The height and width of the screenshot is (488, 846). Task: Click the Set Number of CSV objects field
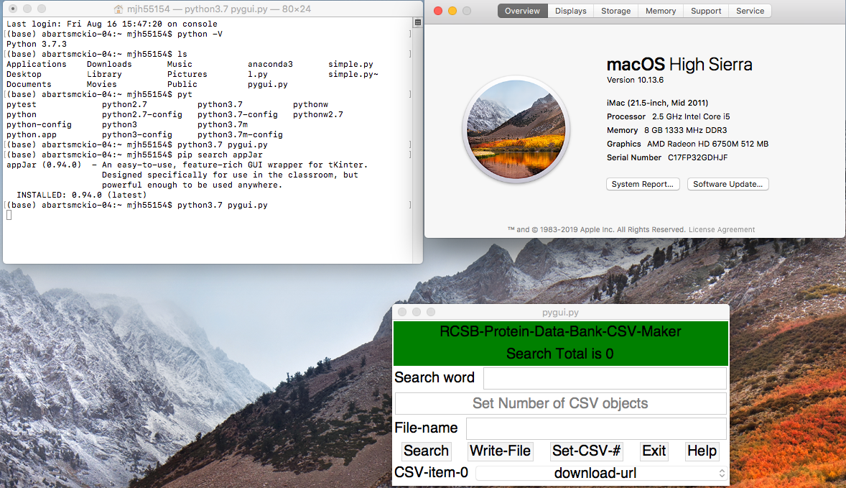coord(561,403)
